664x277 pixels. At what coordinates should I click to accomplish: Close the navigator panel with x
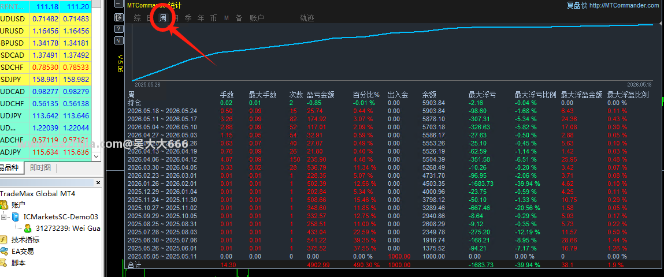98,183
